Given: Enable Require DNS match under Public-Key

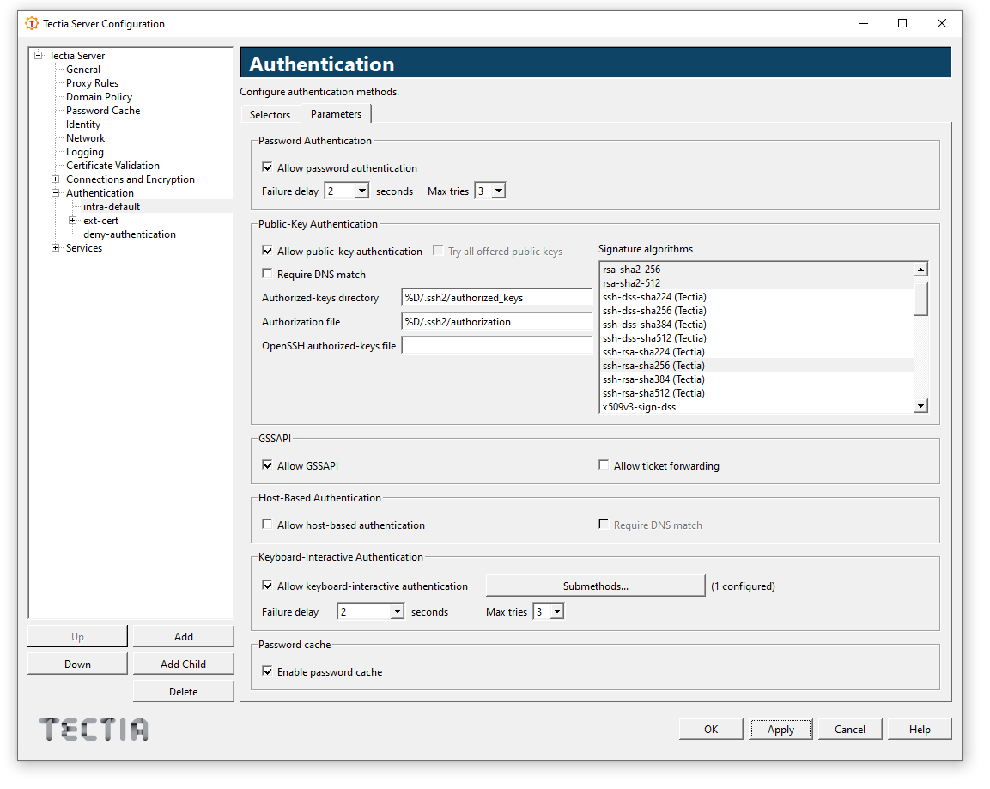Looking at the screenshot, I should click(267, 274).
